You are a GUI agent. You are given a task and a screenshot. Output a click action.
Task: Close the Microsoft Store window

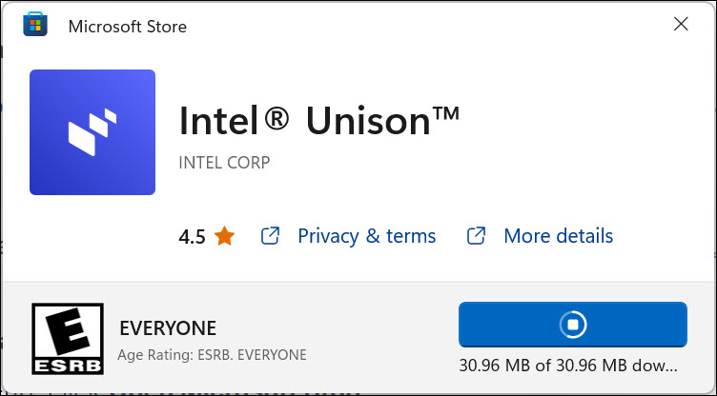pyautogui.click(x=681, y=26)
